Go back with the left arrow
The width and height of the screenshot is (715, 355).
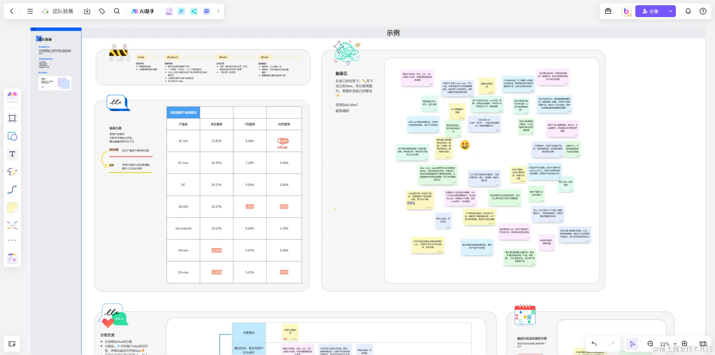point(12,11)
